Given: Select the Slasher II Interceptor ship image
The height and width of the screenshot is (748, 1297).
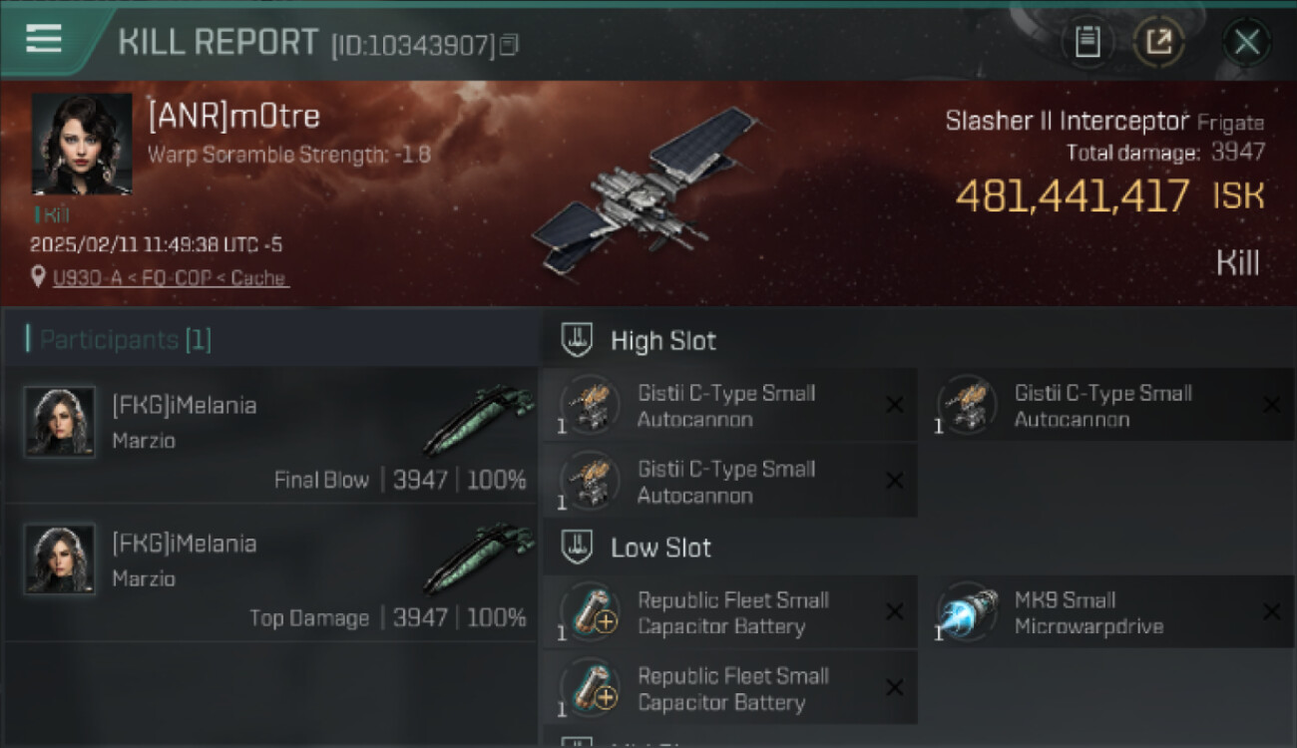Looking at the screenshot, I should tap(644, 189).
